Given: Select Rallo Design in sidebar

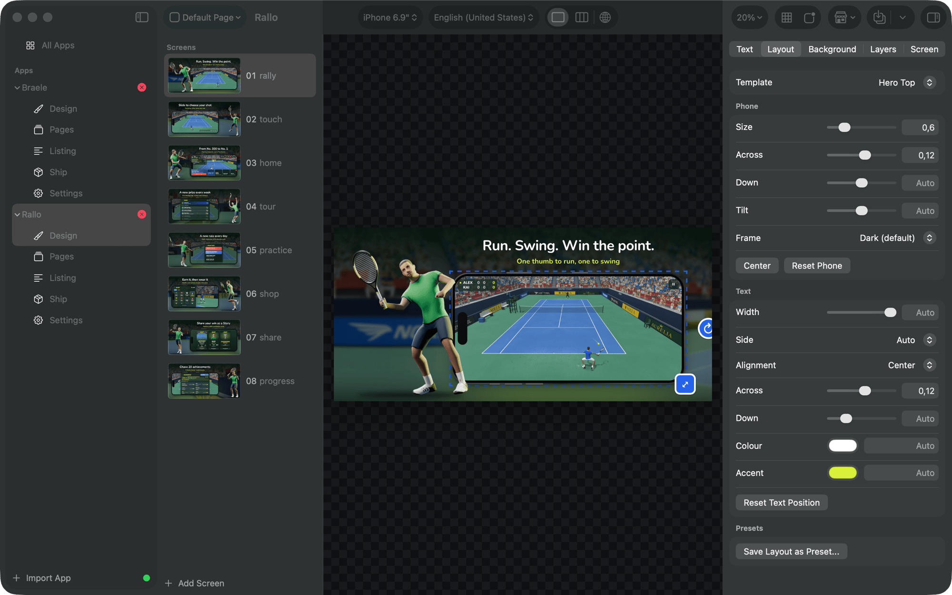Looking at the screenshot, I should (81, 236).
